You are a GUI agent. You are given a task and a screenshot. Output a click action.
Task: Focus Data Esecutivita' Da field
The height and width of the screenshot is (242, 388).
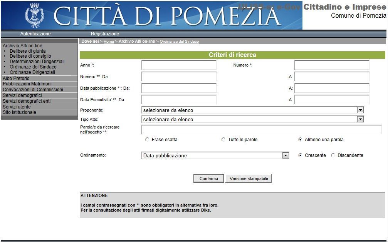pyautogui.click(x=179, y=100)
